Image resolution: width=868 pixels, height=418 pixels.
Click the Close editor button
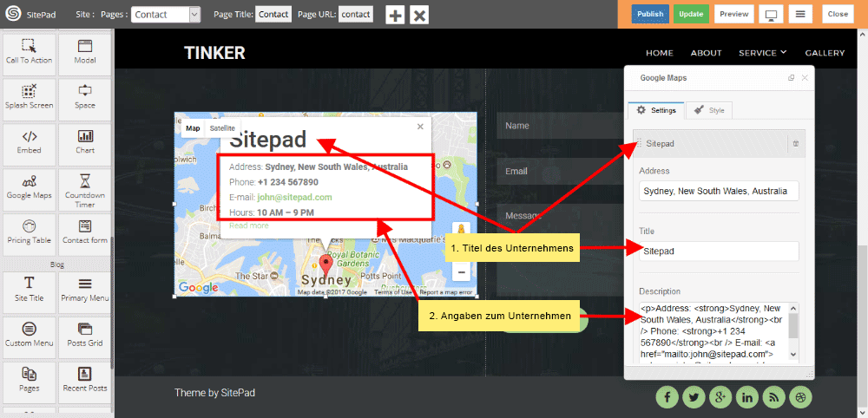click(x=838, y=15)
